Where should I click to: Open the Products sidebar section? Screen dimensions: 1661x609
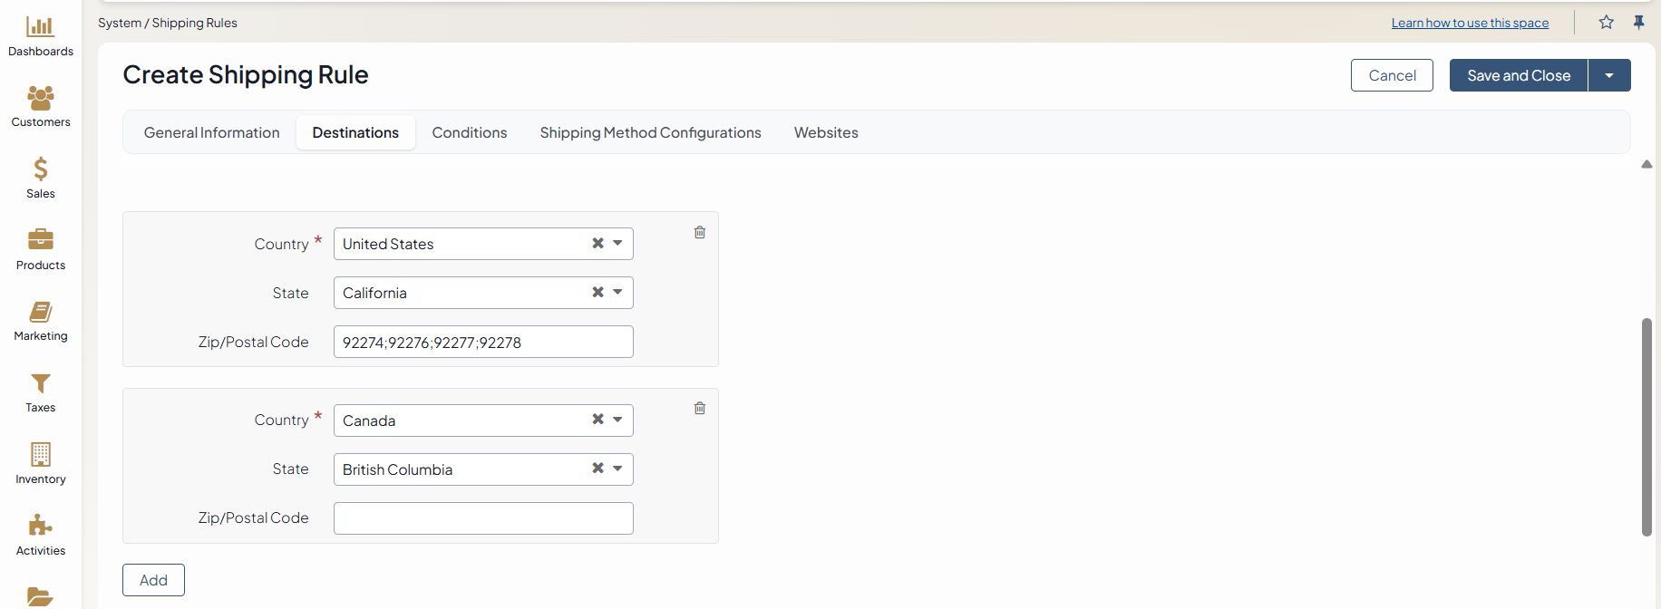tap(41, 250)
